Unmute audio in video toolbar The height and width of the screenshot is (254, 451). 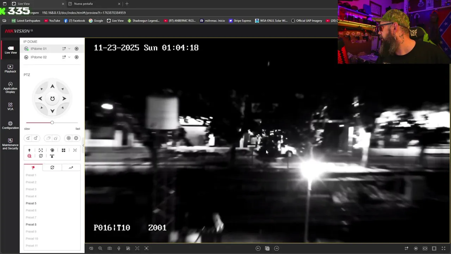[91, 248]
